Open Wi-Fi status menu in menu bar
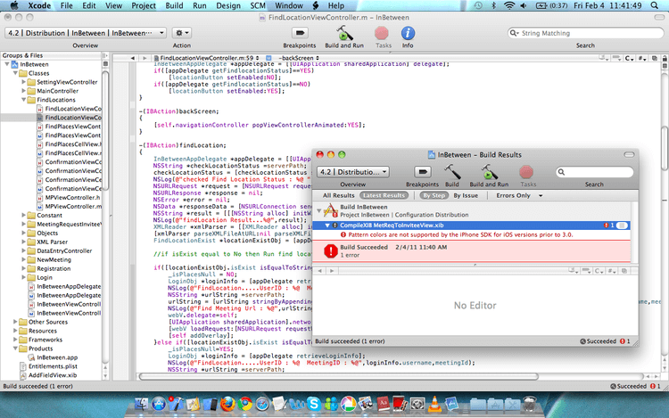 pos(508,5)
